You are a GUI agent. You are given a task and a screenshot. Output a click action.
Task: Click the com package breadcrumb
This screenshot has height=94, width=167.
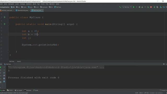(x=36, y=7)
